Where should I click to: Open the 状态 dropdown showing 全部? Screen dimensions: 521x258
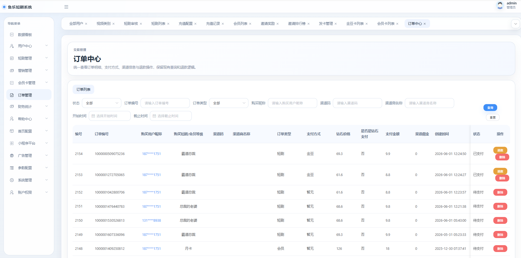pyautogui.click(x=102, y=103)
